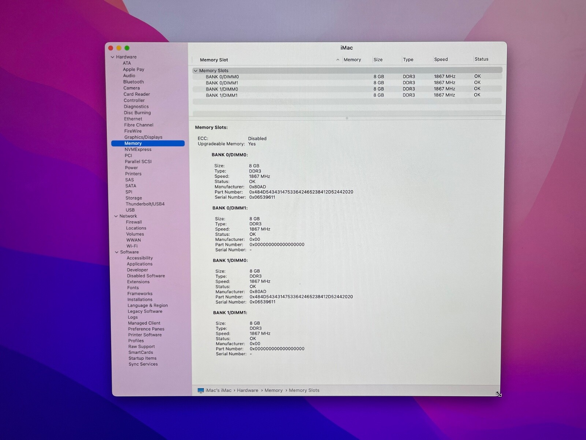
Task: Select Fibre Channel in sidebar
Action: 138,125
